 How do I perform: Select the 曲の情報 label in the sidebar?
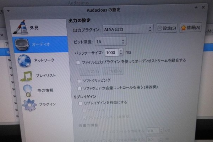45,91
